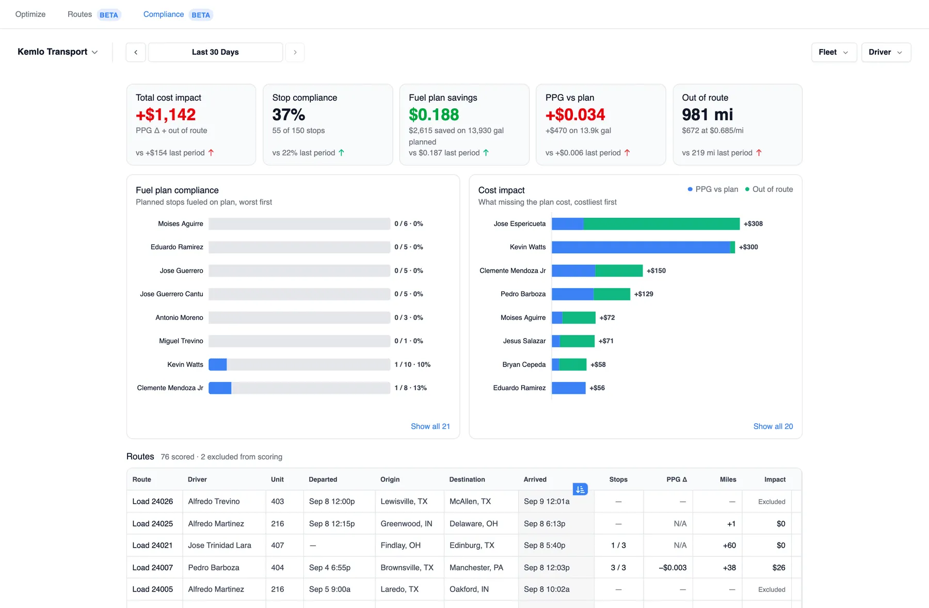Viewport: 929px width, 608px height.
Task: Click Eduardo Ramirez cost impact bar
Action: 569,388
